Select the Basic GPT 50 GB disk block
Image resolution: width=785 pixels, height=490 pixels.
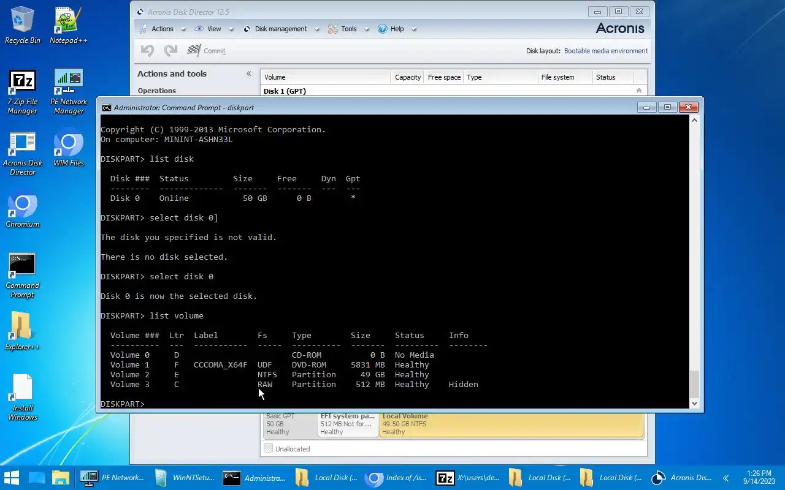click(290, 424)
